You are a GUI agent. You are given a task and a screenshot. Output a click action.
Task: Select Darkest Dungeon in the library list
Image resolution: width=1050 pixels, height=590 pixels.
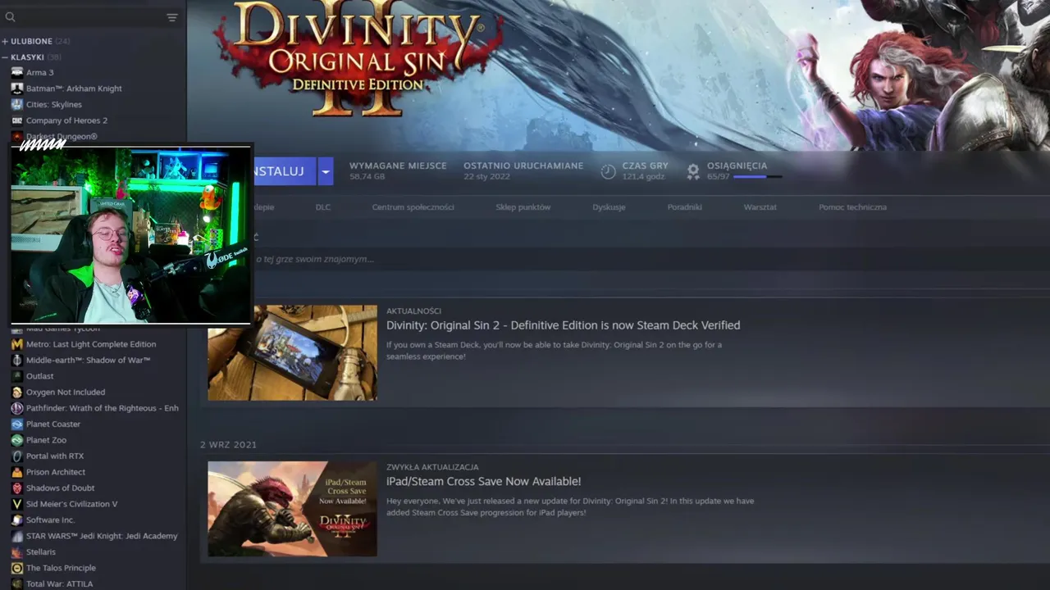click(x=62, y=136)
